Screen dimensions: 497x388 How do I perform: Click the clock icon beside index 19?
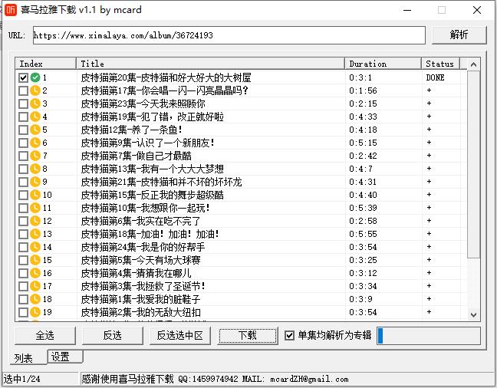tap(35, 312)
